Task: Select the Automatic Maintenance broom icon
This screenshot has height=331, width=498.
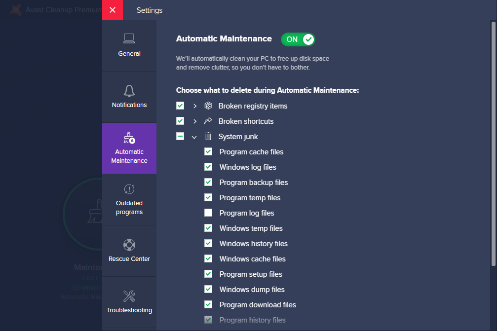Action: tap(129, 138)
